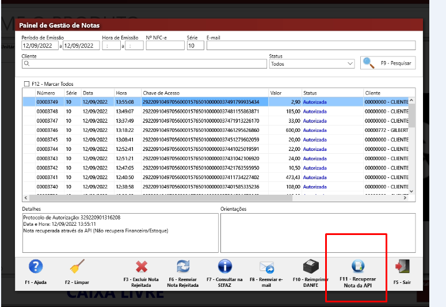Select note row 00003749
446x307 pixels.
(x=216, y=102)
